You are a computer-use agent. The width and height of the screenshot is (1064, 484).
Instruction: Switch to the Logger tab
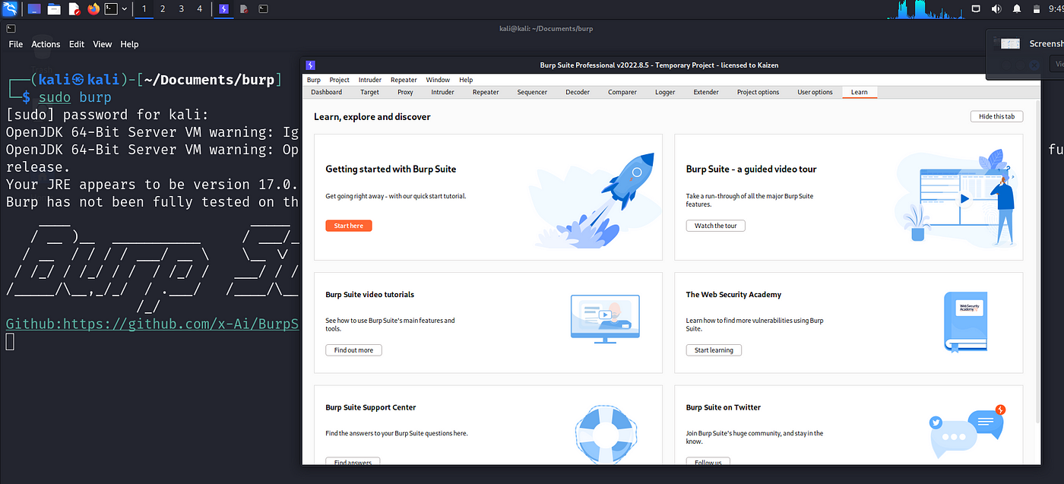pos(665,92)
